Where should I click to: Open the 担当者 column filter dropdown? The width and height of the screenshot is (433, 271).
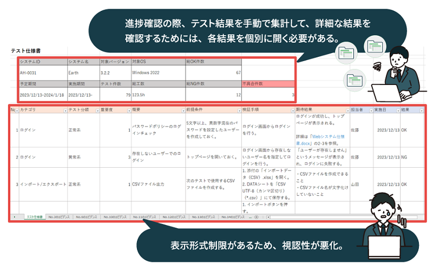click(x=371, y=111)
